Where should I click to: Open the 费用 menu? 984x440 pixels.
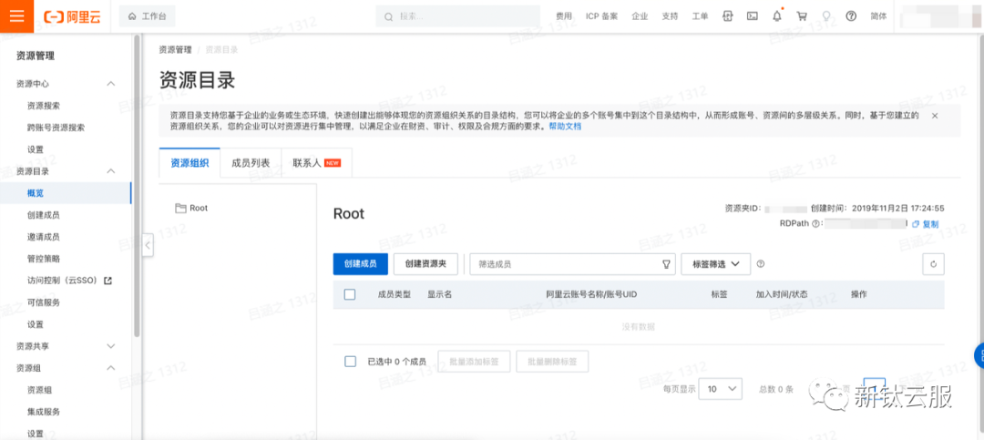(x=564, y=16)
